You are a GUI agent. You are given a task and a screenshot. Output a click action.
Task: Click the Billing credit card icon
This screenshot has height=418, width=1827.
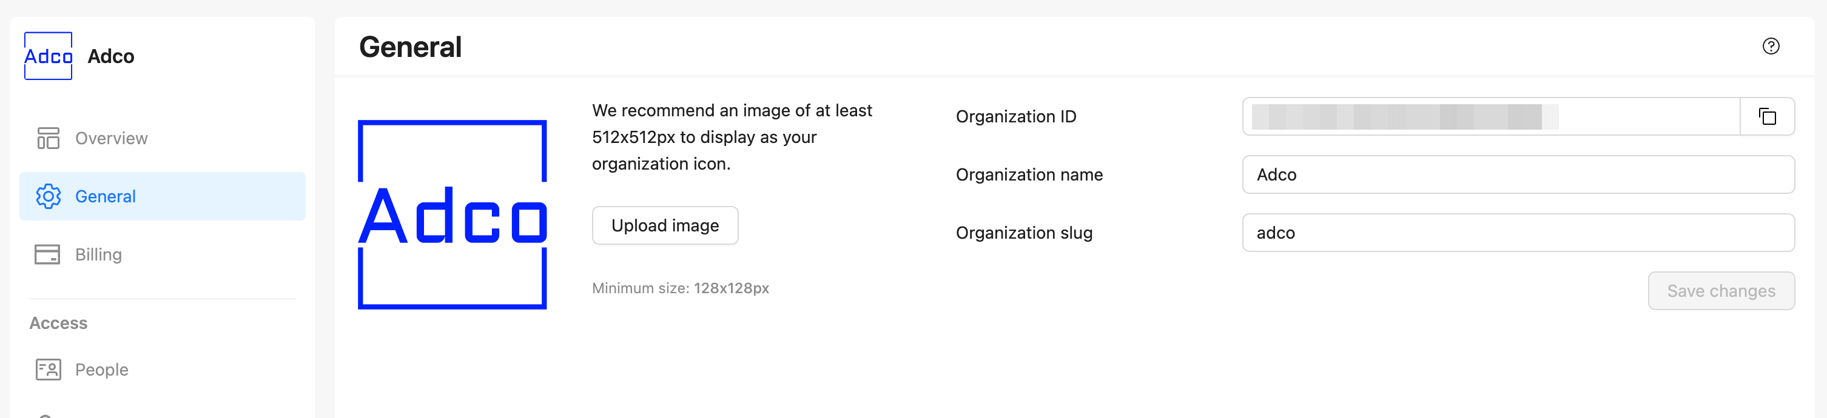47,254
